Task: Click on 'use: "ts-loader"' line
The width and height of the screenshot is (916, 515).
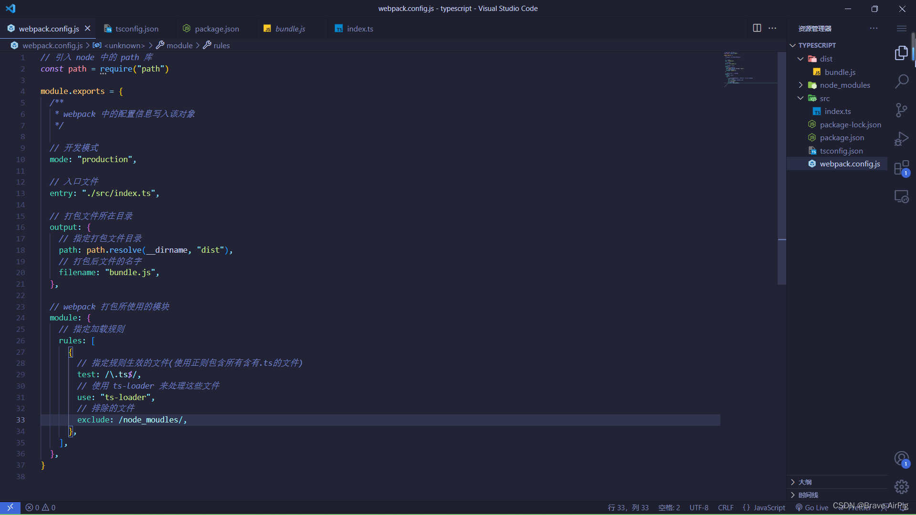Action: pyautogui.click(x=116, y=397)
